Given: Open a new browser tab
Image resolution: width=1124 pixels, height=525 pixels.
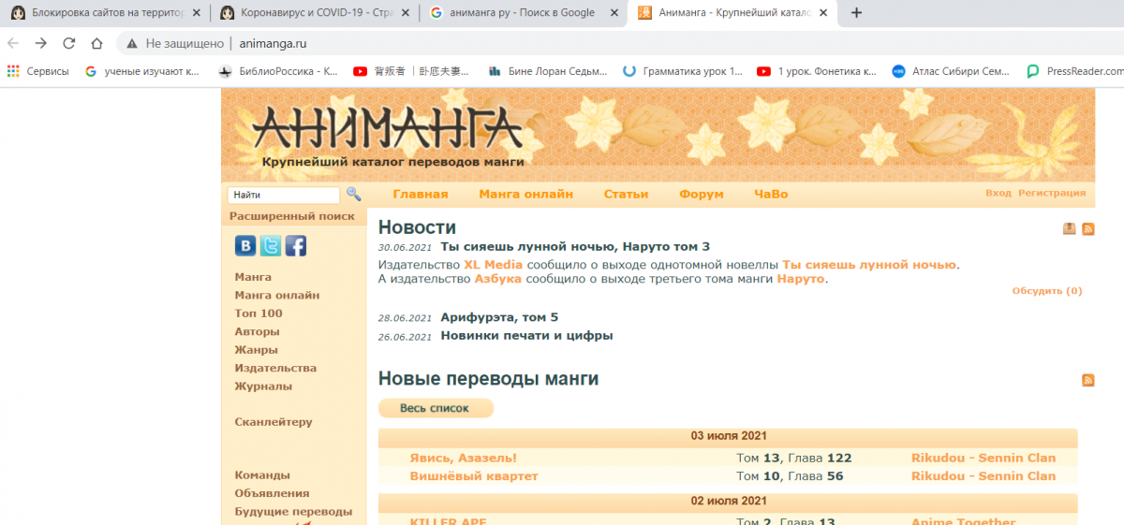Looking at the screenshot, I should pos(856,13).
